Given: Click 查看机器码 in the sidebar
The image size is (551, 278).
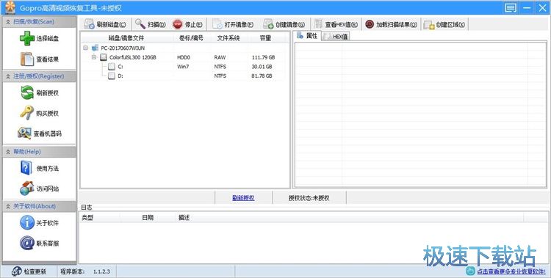Looking at the screenshot, I should pos(40,133).
